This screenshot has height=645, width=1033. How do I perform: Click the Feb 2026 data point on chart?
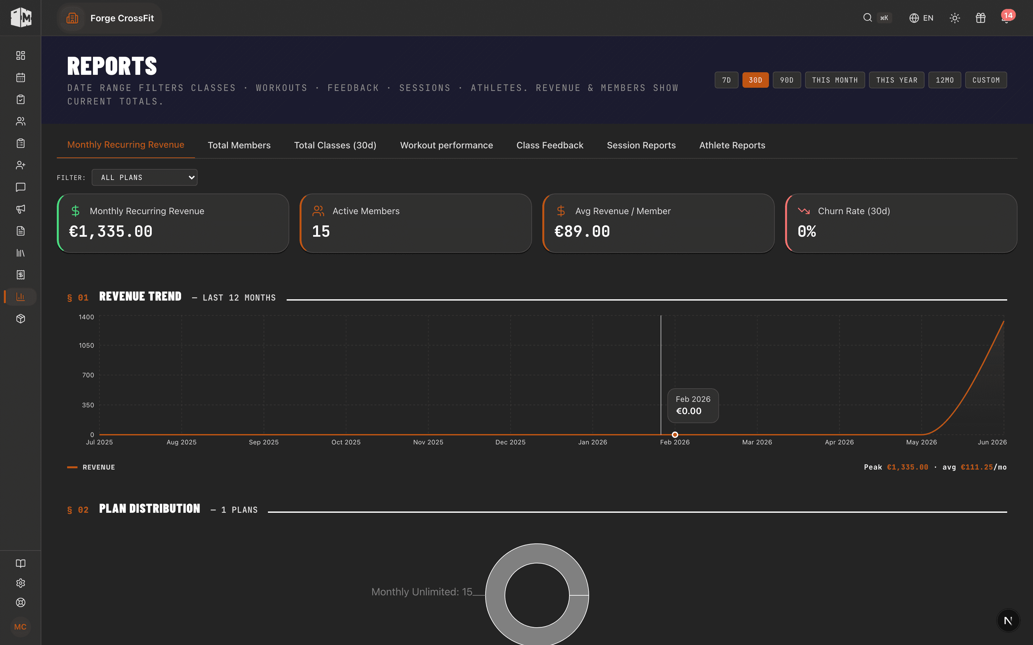pyautogui.click(x=675, y=435)
